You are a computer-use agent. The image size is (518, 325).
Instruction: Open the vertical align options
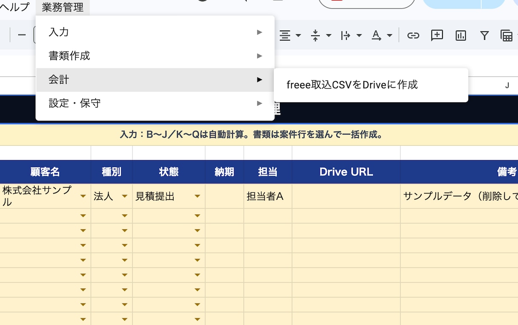(x=321, y=36)
